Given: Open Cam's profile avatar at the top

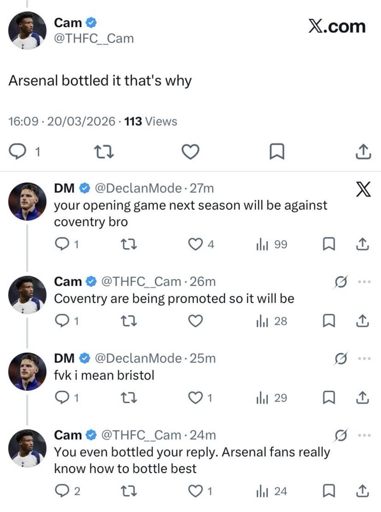Looking at the screenshot, I should 27,31.
